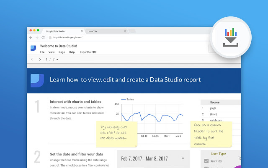Select the google row in the Source table

[221, 108]
